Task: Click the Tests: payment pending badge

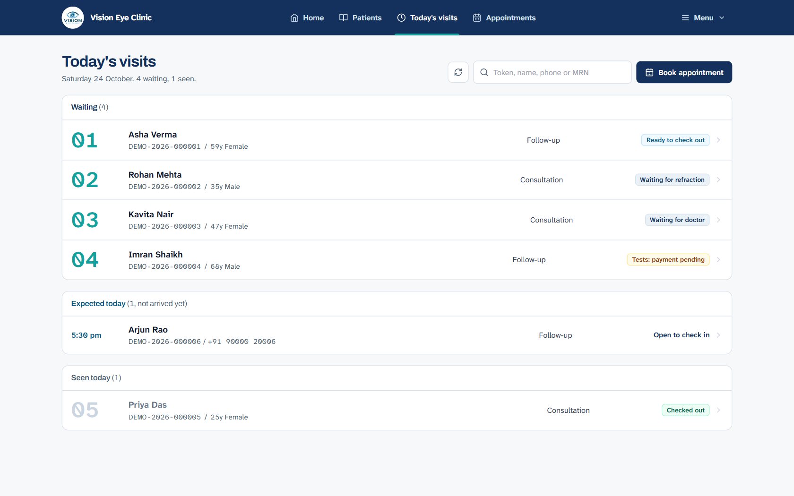Action: click(668, 260)
